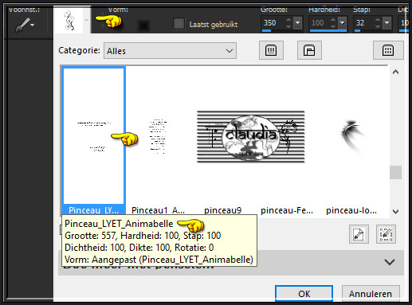Toggle the Laatst gebruikt checkbox
The width and height of the screenshot is (412, 305).
(179, 24)
